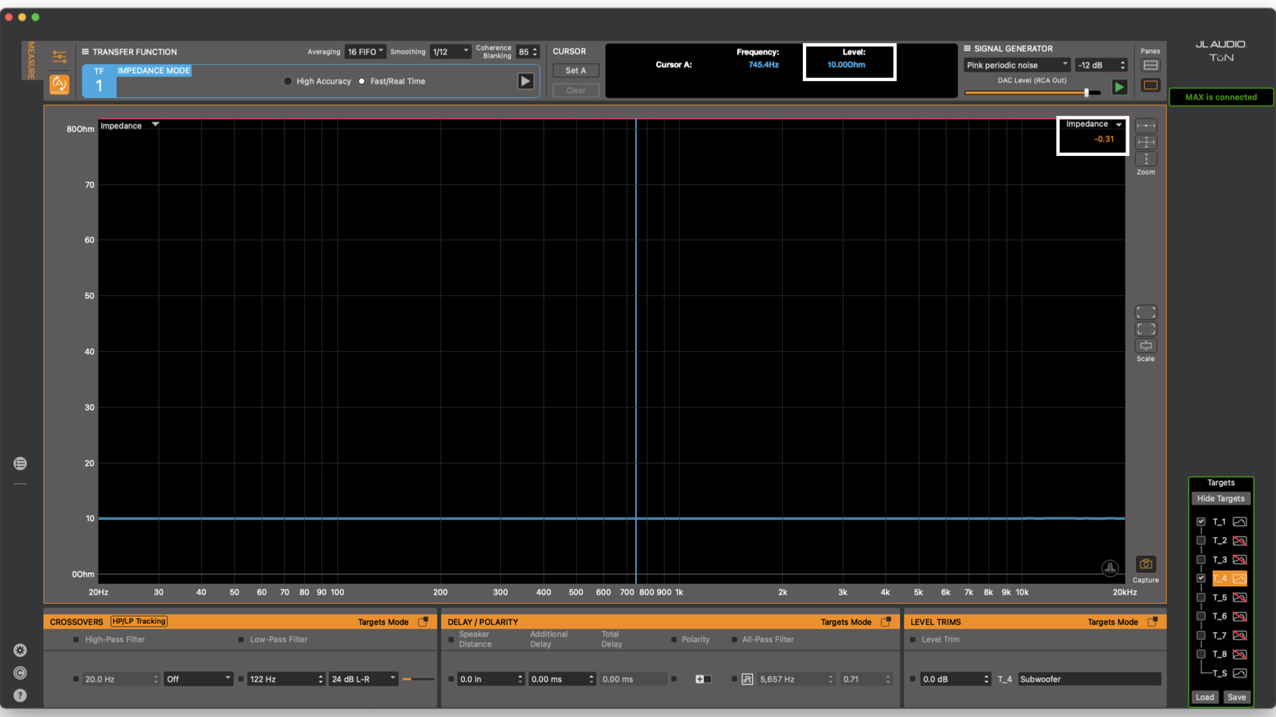Click Hide Targets button
Screen dimensions: 1276x717
1221,499
